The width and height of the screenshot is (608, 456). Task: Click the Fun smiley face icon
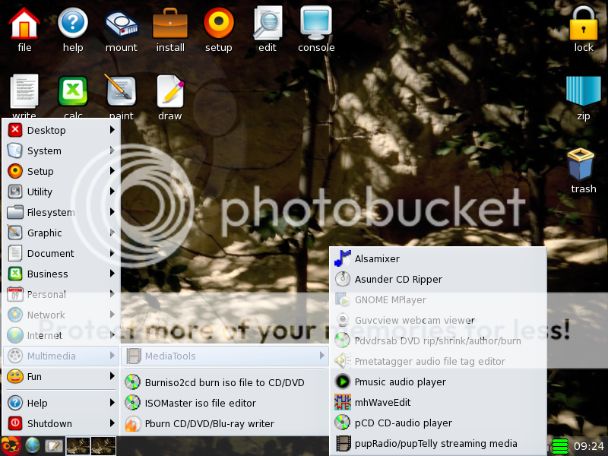[15, 376]
